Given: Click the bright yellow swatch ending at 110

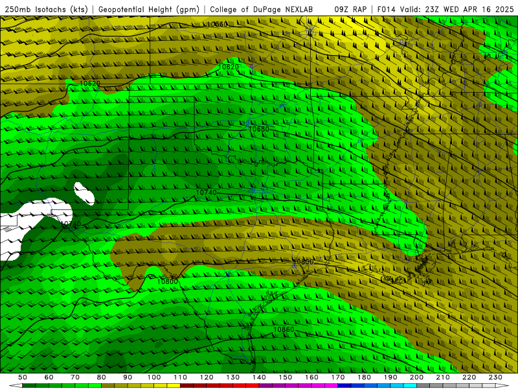Looking at the screenshot, I should (x=174, y=386).
